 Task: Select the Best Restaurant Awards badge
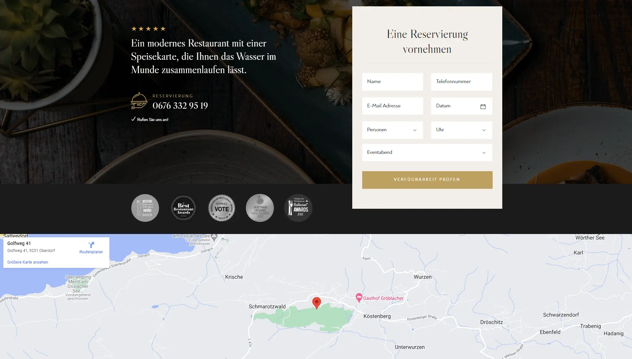click(183, 208)
